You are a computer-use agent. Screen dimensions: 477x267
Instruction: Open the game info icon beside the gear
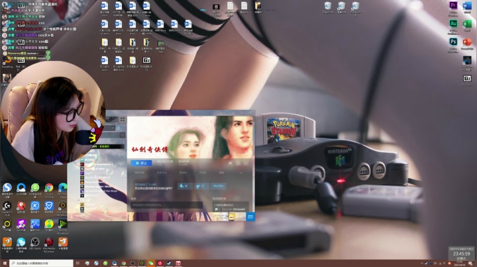click(238, 163)
